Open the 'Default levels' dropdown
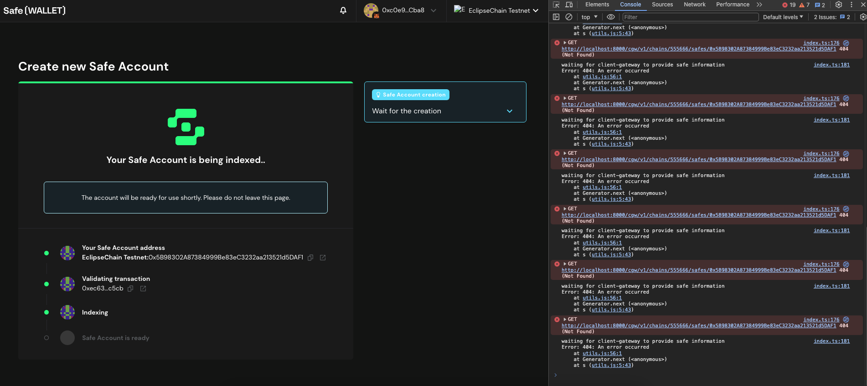Screen dimensions: 867x386 pyautogui.click(x=783, y=17)
